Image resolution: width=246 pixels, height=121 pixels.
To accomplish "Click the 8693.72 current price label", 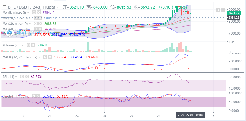I will [233, 13].
